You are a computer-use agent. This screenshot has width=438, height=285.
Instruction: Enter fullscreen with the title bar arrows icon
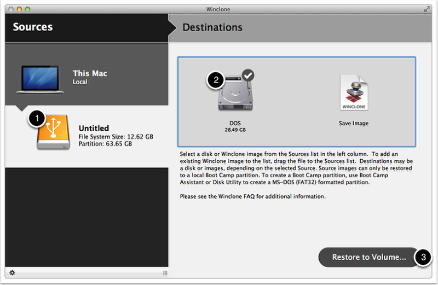pyautogui.click(x=427, y=9)
